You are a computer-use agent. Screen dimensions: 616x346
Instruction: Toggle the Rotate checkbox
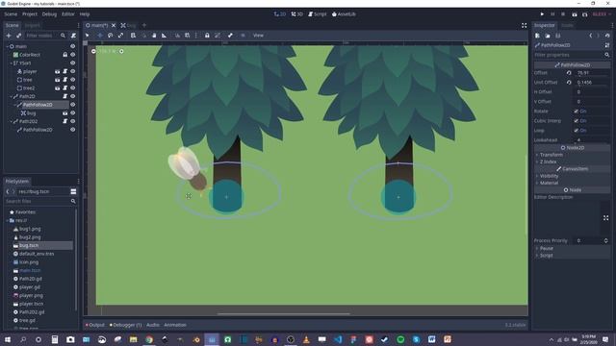pos(576,111)
